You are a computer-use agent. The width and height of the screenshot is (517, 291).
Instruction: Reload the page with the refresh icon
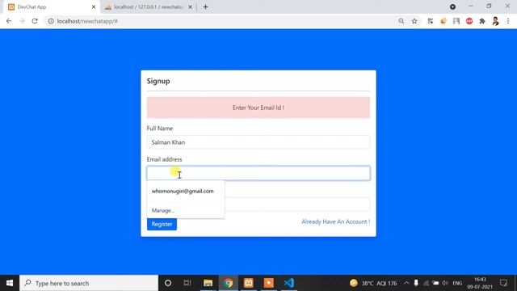pyautogui.click(x=35, y=21)
